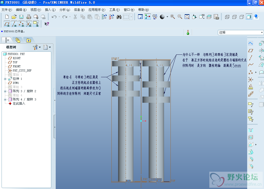The height and width of the screenshot is (189, 264).
Task: Click the datum curve tool in right toolbar
Action: pos(251,65)
